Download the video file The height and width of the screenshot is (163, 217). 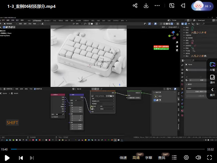146,6
